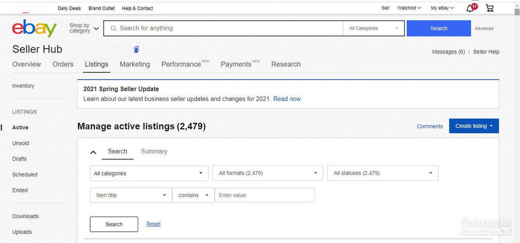Open the Research tab
This screenshot has height=243, width=520.
coord(286,64)
